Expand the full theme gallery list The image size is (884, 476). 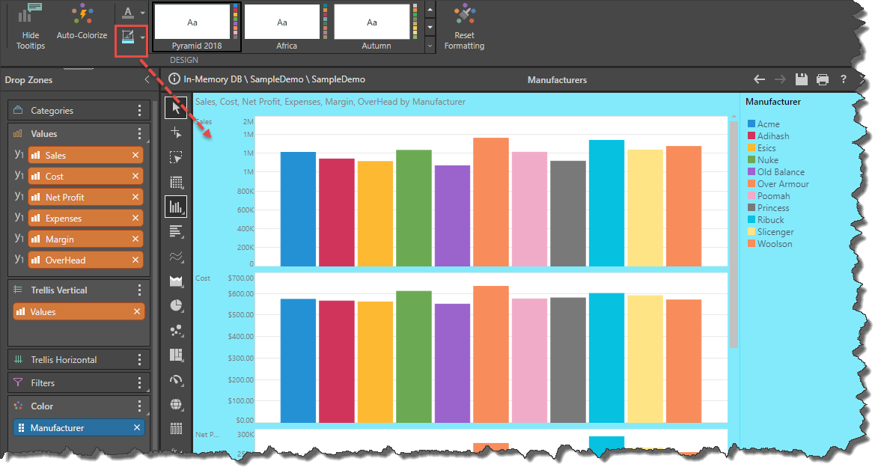click(430, 46)
